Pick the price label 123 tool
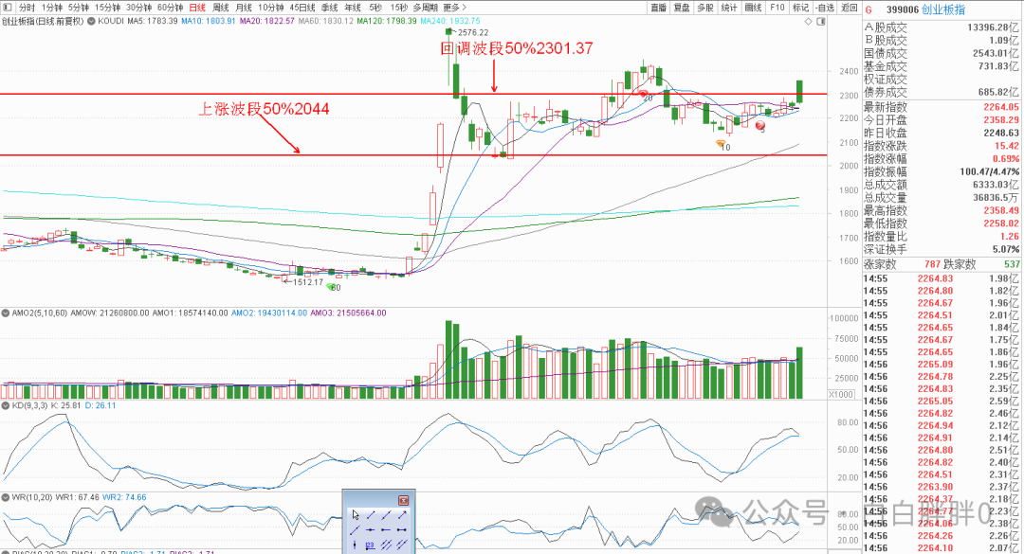The image size is (1024, 554). pos(371,545)
